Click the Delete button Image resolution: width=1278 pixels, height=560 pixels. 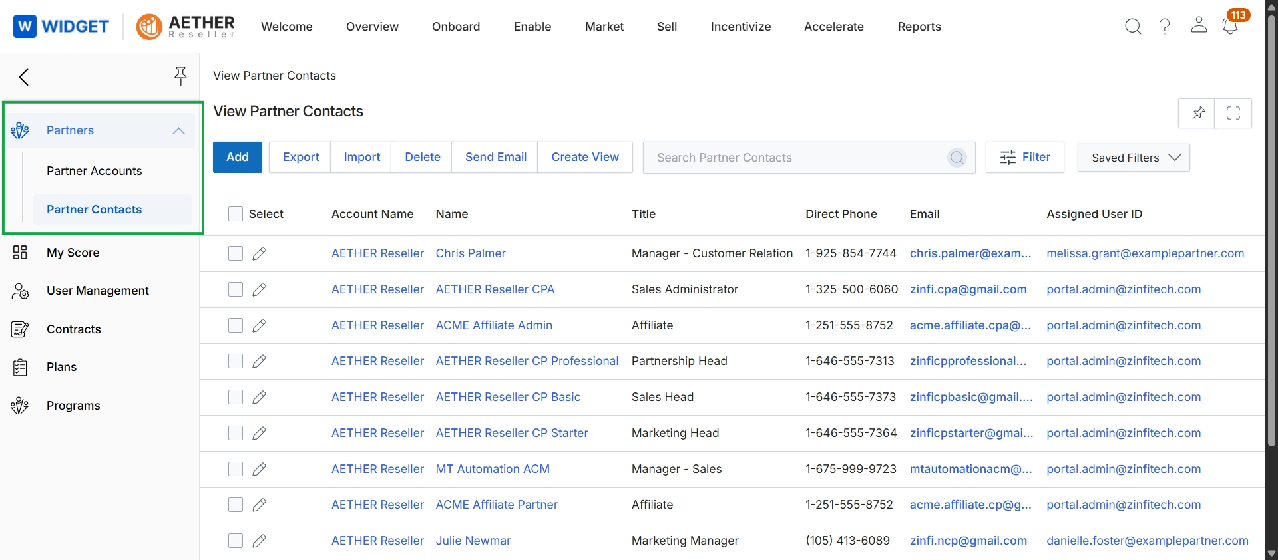(x=423, y=157)
